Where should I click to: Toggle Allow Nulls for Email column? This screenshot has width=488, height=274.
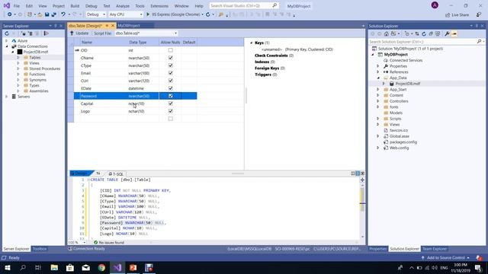[171, 73]
